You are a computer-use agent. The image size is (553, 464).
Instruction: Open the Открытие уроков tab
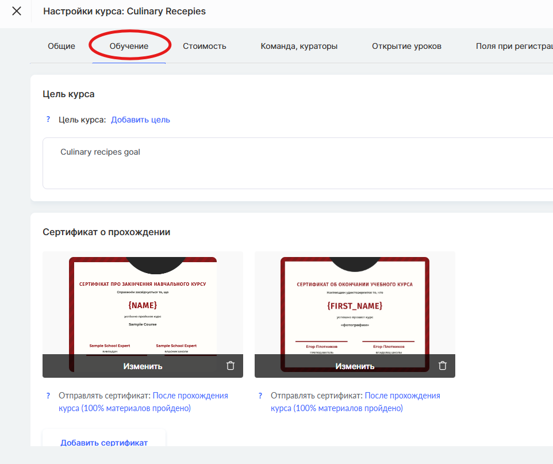point(406,46)
